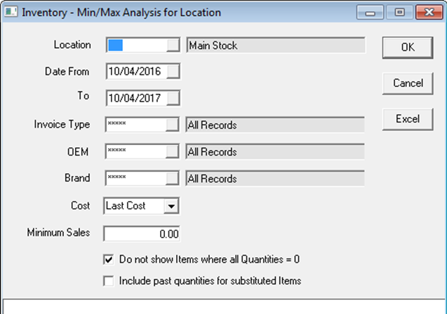Expand the Cost dropdown arrow
Viewport: 447px width, 314px height.
171,206
